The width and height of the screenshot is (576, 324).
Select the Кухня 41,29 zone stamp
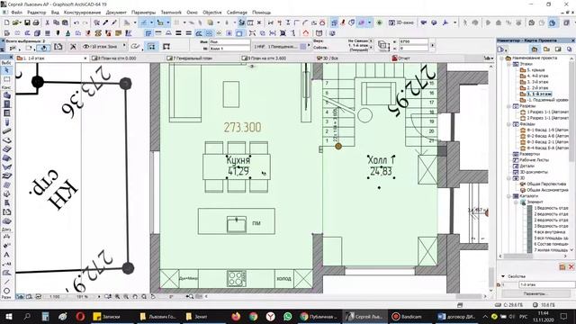point(238,166)
